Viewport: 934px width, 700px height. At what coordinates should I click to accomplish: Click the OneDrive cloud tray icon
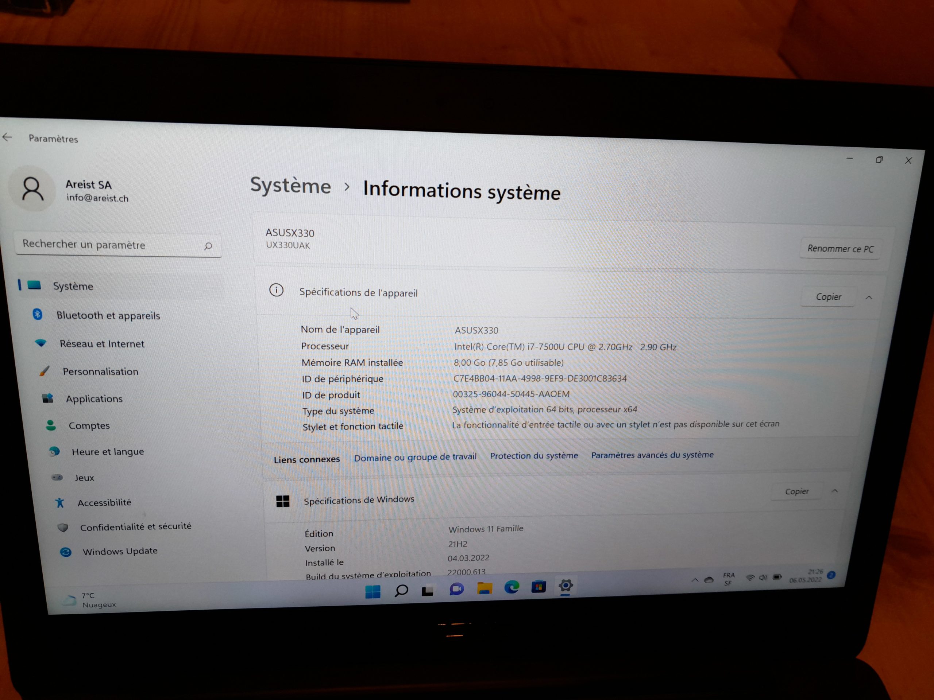click(709, 580)
